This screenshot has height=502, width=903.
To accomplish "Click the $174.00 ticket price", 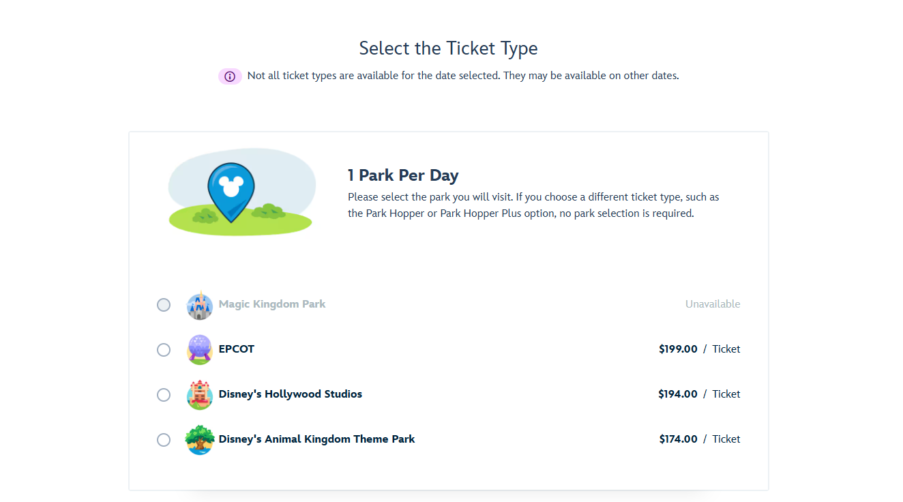I will 678,439.
